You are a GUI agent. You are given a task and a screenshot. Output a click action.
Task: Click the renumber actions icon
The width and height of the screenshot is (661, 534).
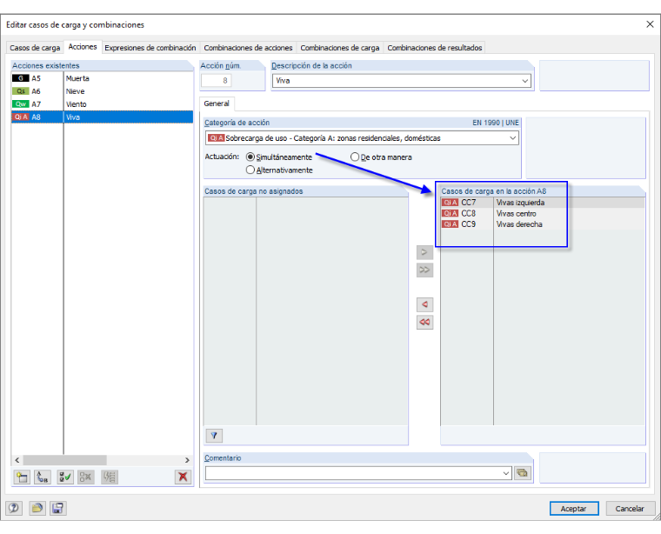(43, 477)
